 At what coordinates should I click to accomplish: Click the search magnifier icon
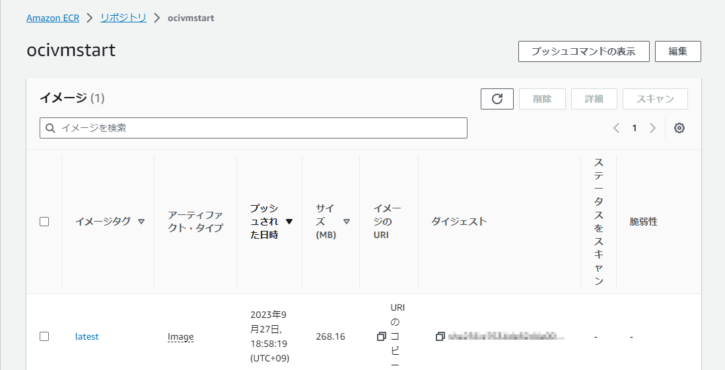(50, 128)
